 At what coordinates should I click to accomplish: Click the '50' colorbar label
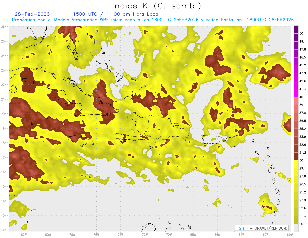point(301,33)
